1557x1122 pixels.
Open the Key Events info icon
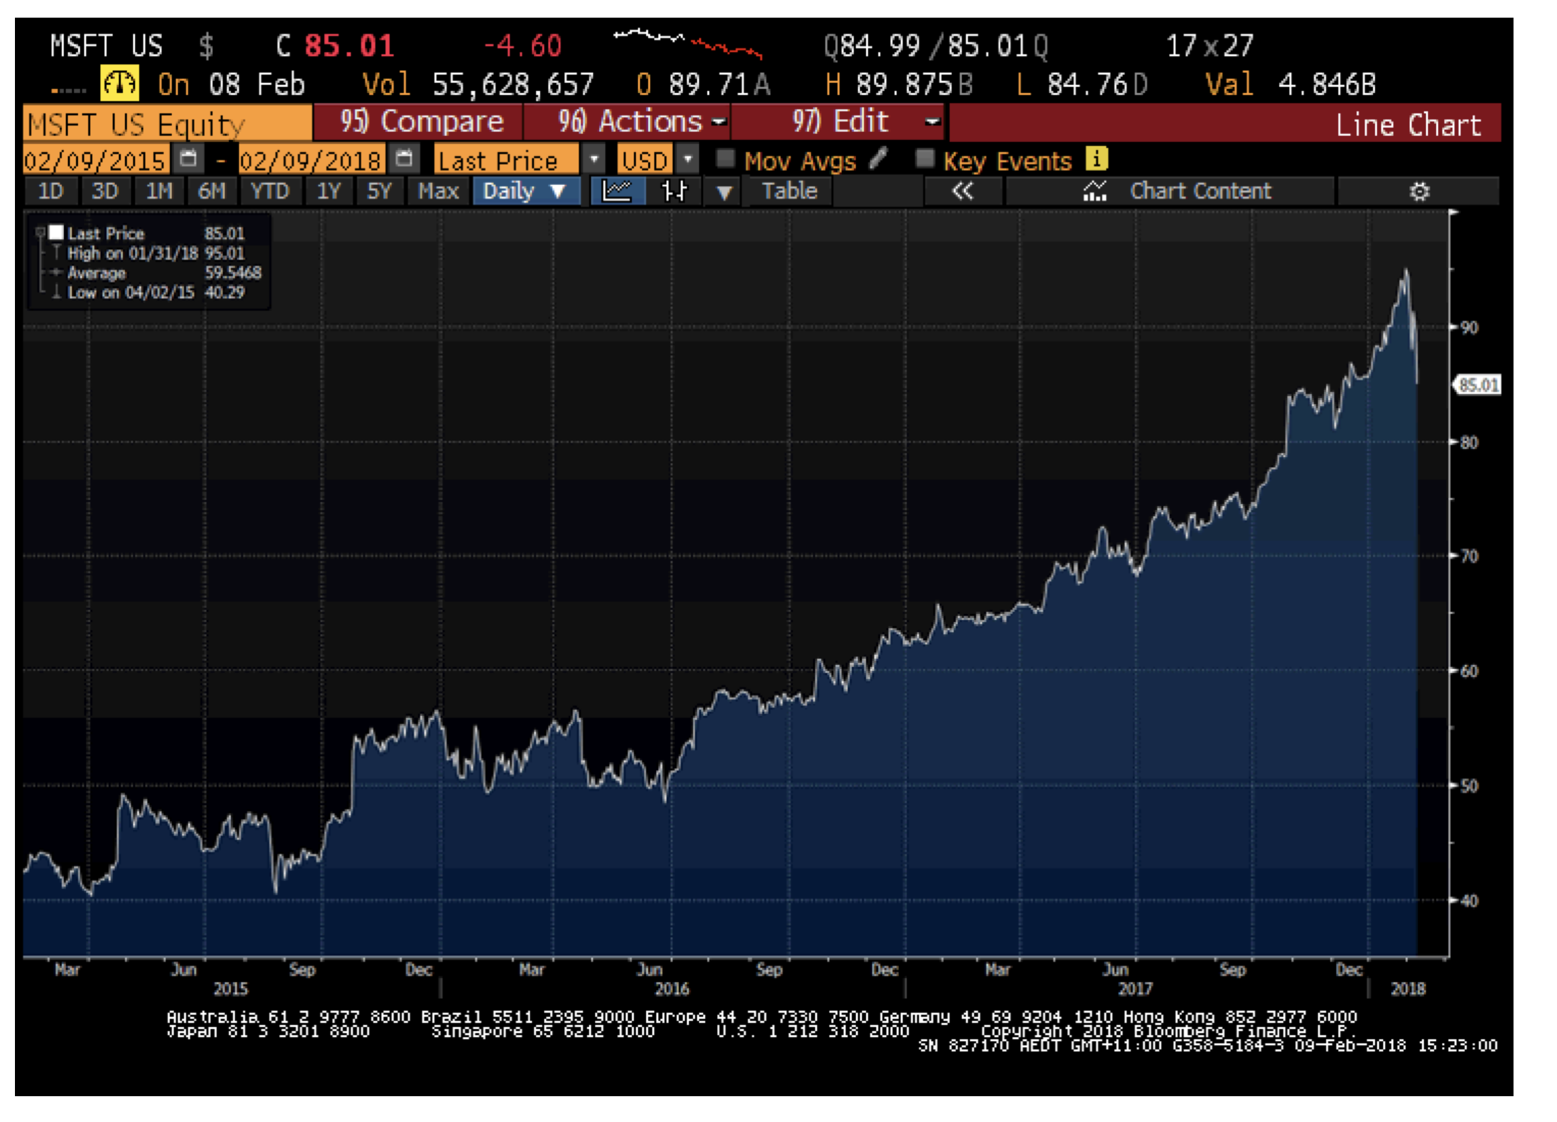[1096, 159]
